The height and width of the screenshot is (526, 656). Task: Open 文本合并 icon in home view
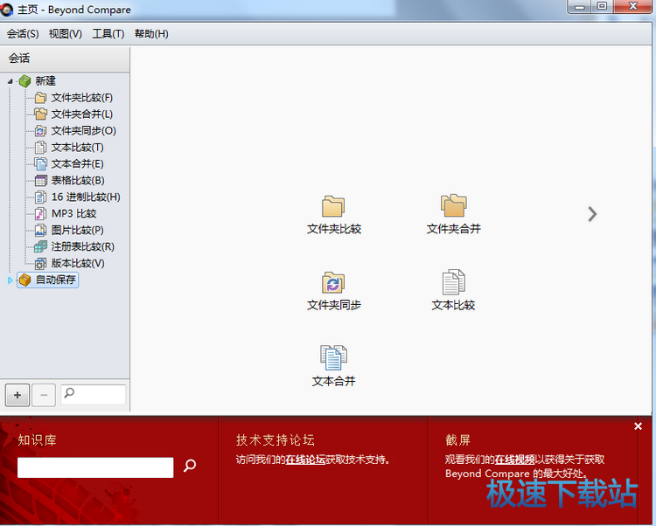(333, 366)
